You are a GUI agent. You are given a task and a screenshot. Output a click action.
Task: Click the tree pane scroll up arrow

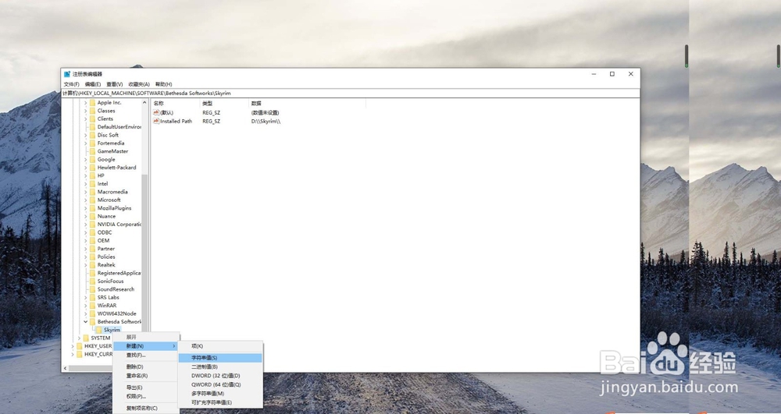145,102
